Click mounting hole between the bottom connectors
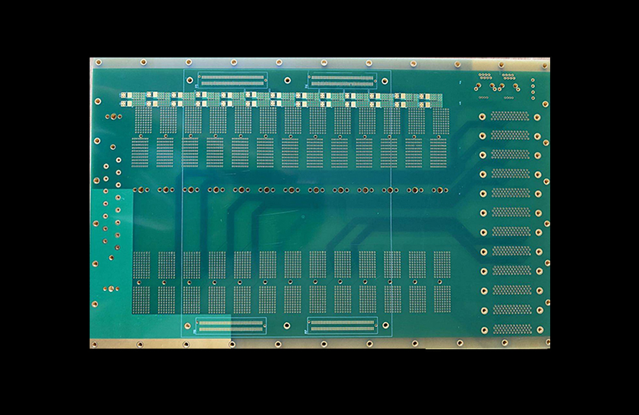Image resolution: width=639 pixels, height=415 pixels. [x=286, y=325]
